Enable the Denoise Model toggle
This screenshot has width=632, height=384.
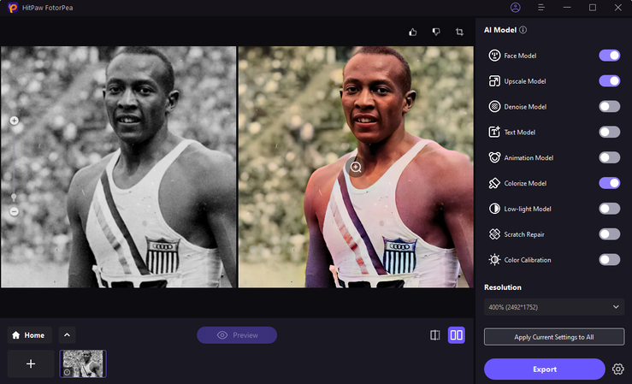pyautogui.click(x=610, y=106)
